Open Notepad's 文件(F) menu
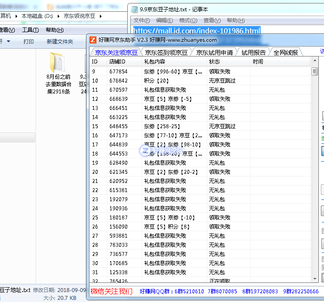The height and width of the screenshot is (302, 324). pyautogui.click(x=142, y=20)
